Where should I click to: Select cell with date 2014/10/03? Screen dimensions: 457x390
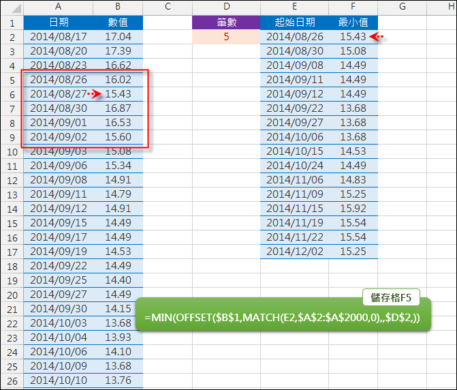pyautogui.click(x=59, y=323)
